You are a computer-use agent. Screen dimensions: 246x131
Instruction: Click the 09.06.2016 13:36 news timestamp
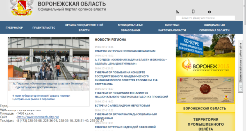104,47
